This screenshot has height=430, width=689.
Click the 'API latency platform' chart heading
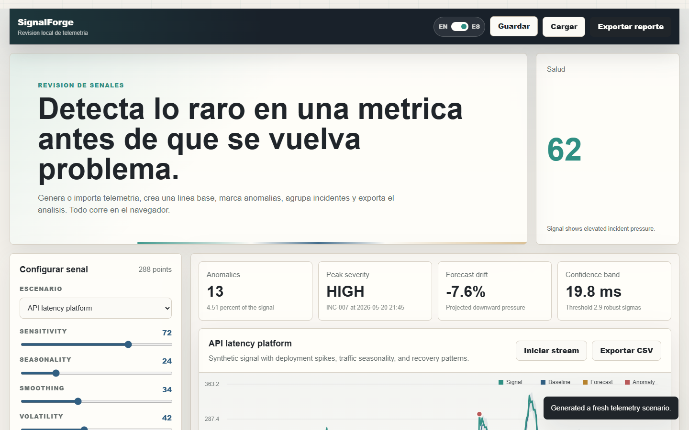[x=250, y=344]
